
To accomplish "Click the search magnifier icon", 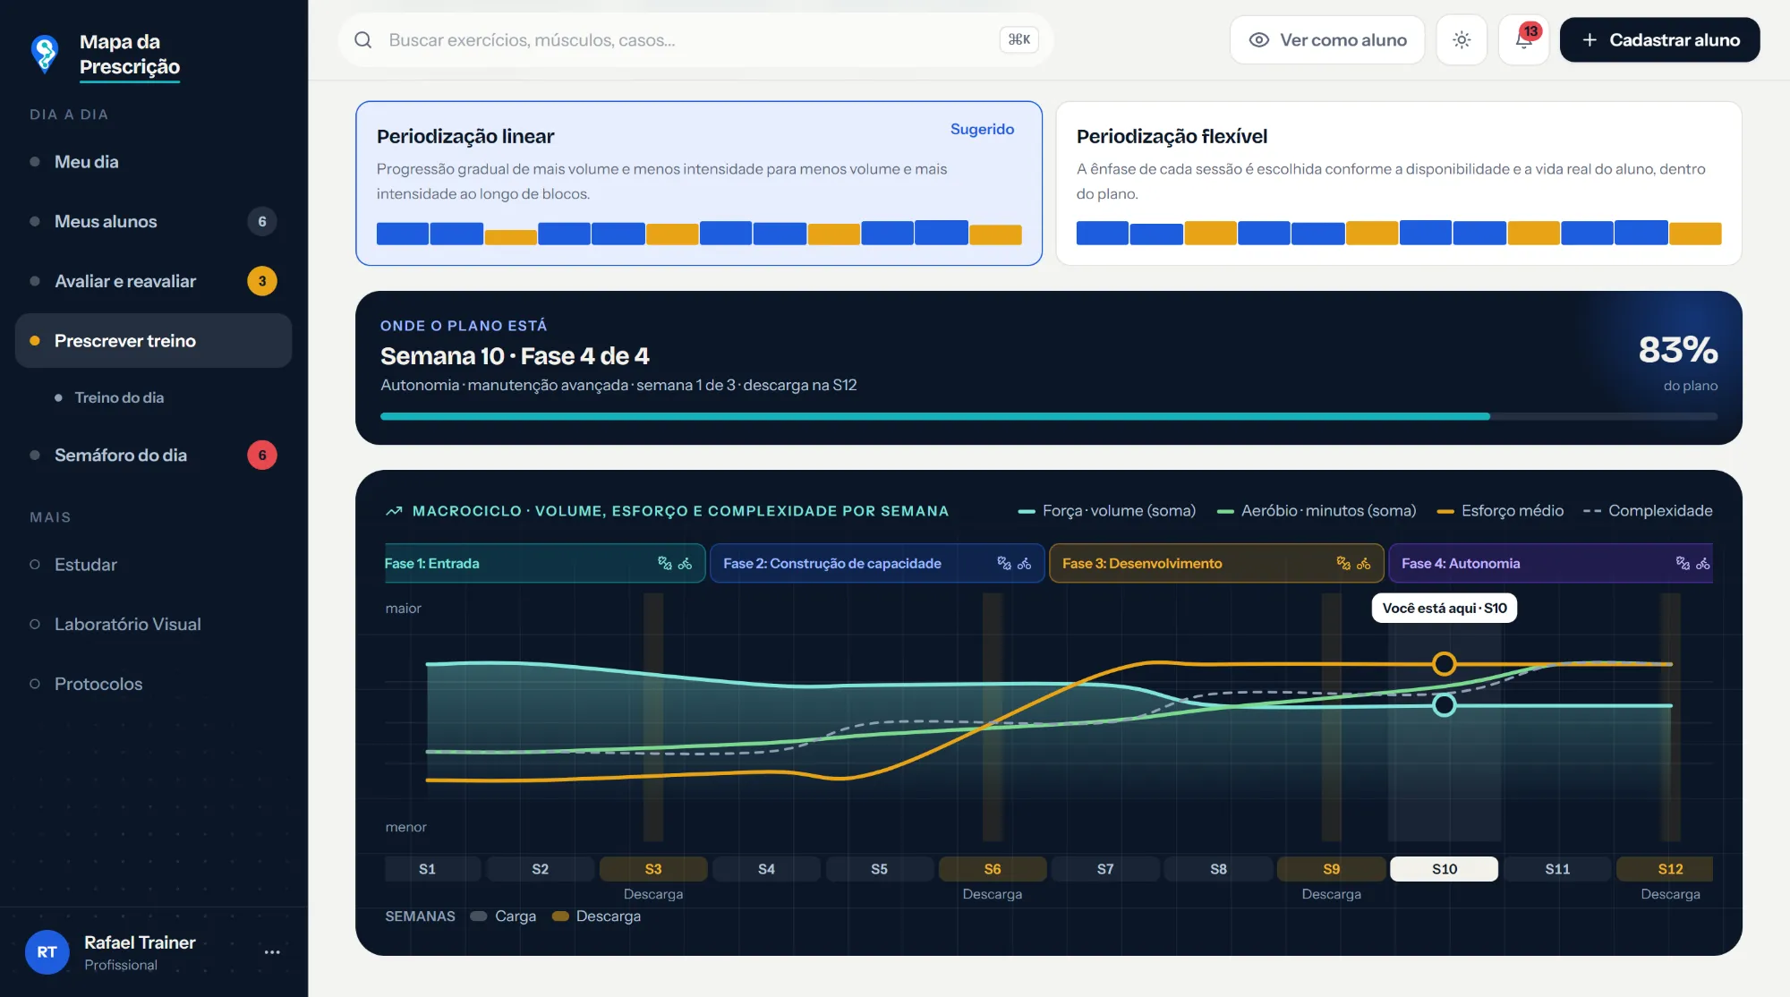I will click(x=362, y=39).
